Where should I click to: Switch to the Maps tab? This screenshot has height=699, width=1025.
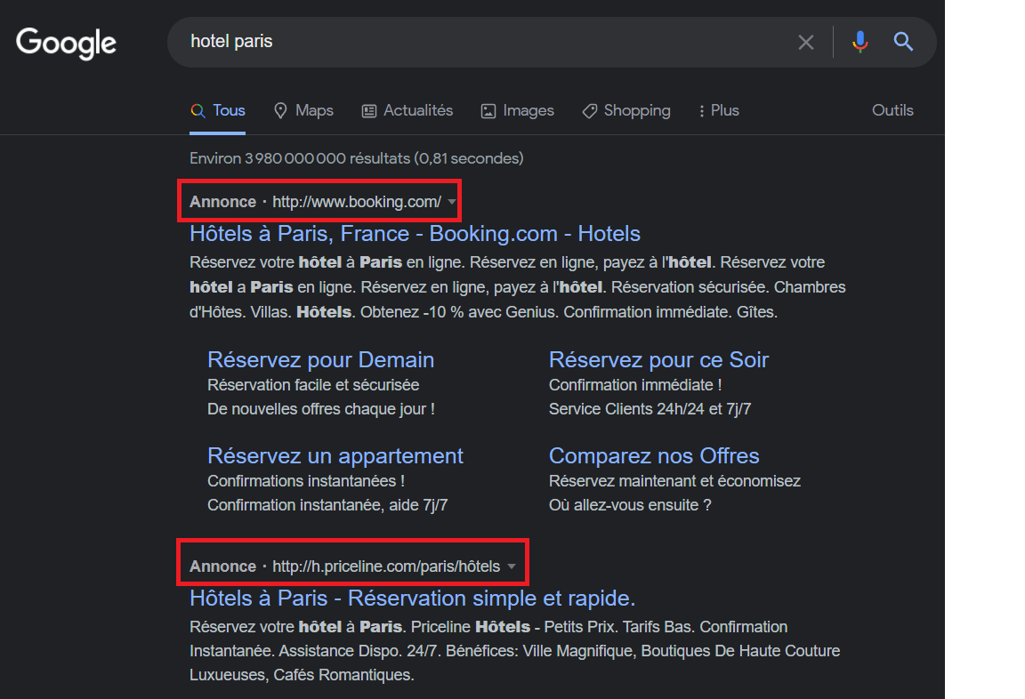coord(304,110)
